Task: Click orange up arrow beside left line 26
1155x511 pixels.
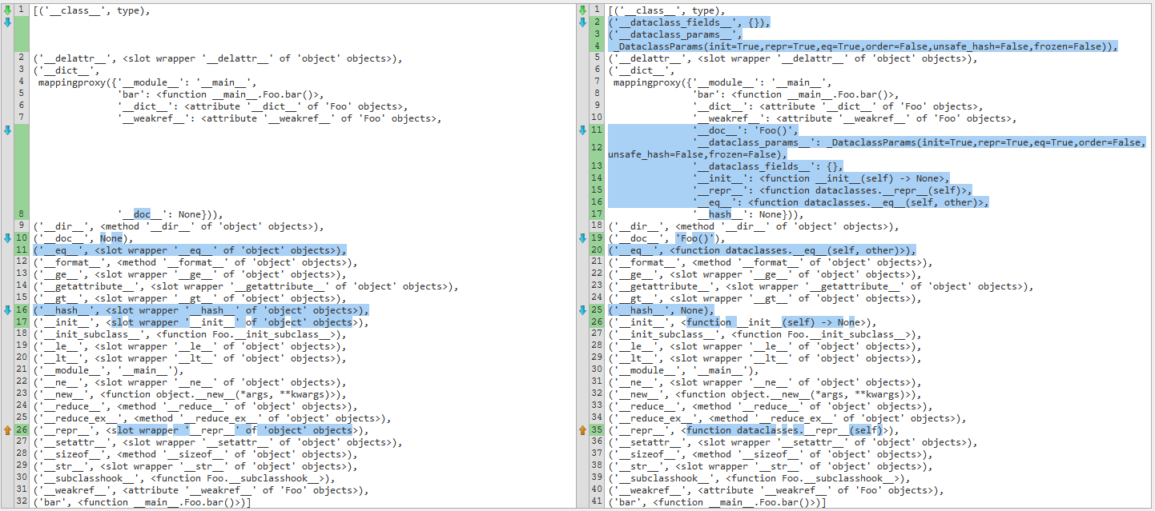Action: point(8,430)
